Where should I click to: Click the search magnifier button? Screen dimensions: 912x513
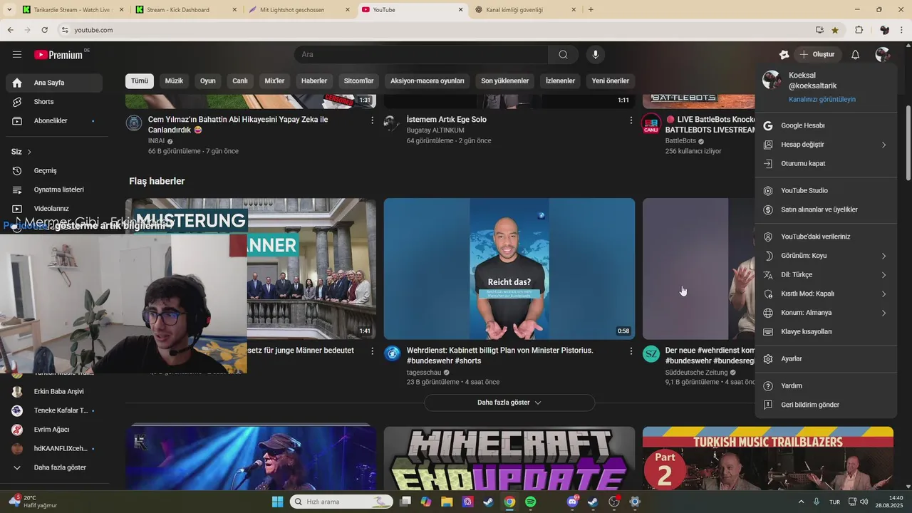(x=563, y=54)
